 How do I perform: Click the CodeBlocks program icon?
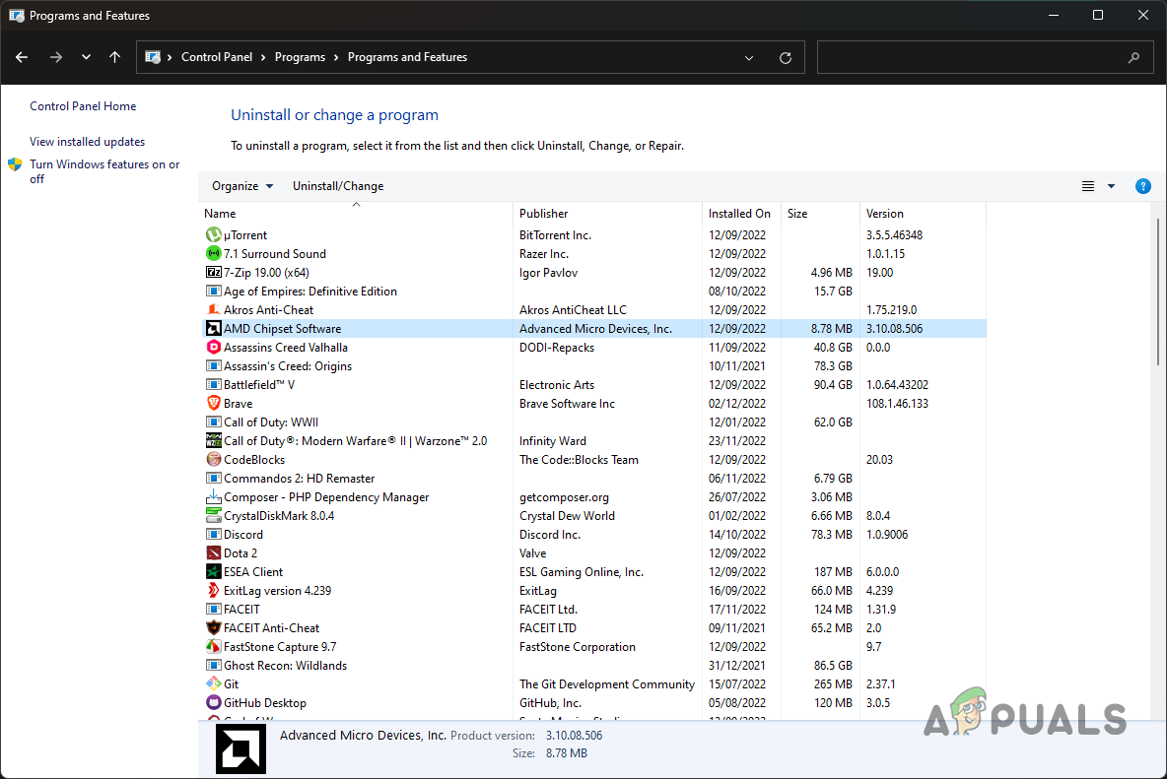point(213,459)
